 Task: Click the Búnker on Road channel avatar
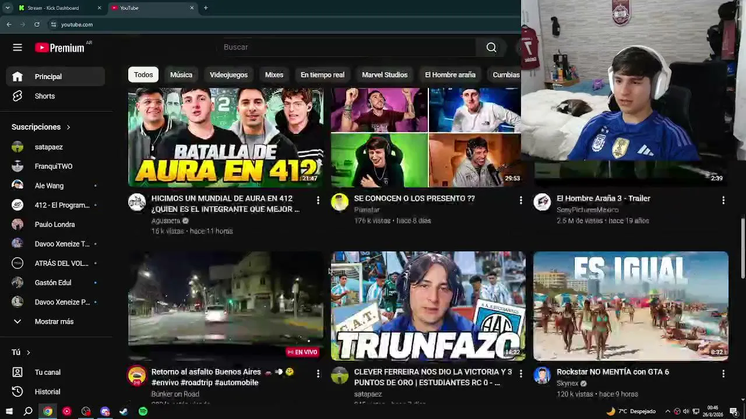click(137, 375)
